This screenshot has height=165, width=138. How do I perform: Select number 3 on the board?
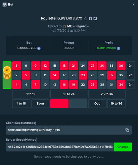pos(17,66)
